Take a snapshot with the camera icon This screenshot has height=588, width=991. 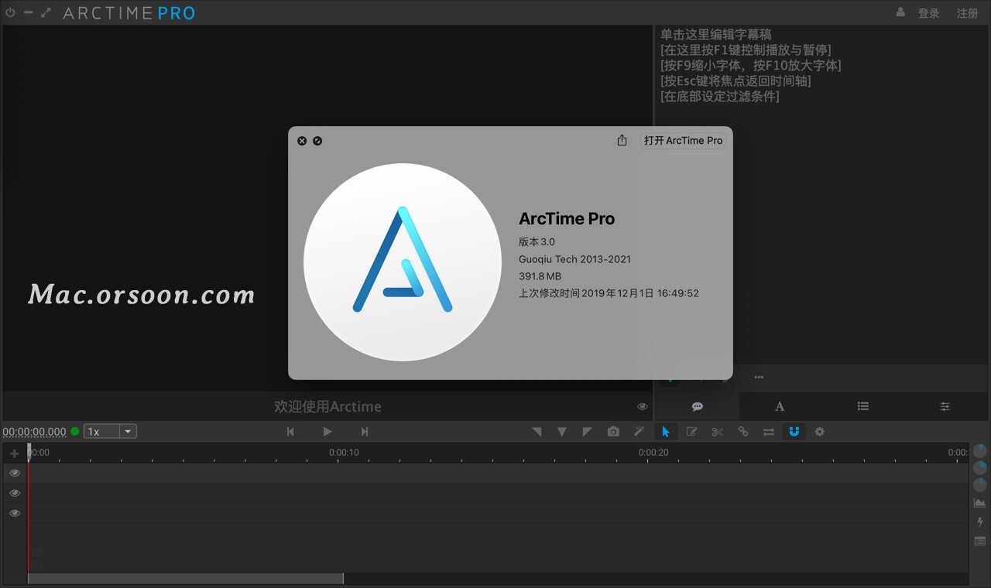click(613, 431)
